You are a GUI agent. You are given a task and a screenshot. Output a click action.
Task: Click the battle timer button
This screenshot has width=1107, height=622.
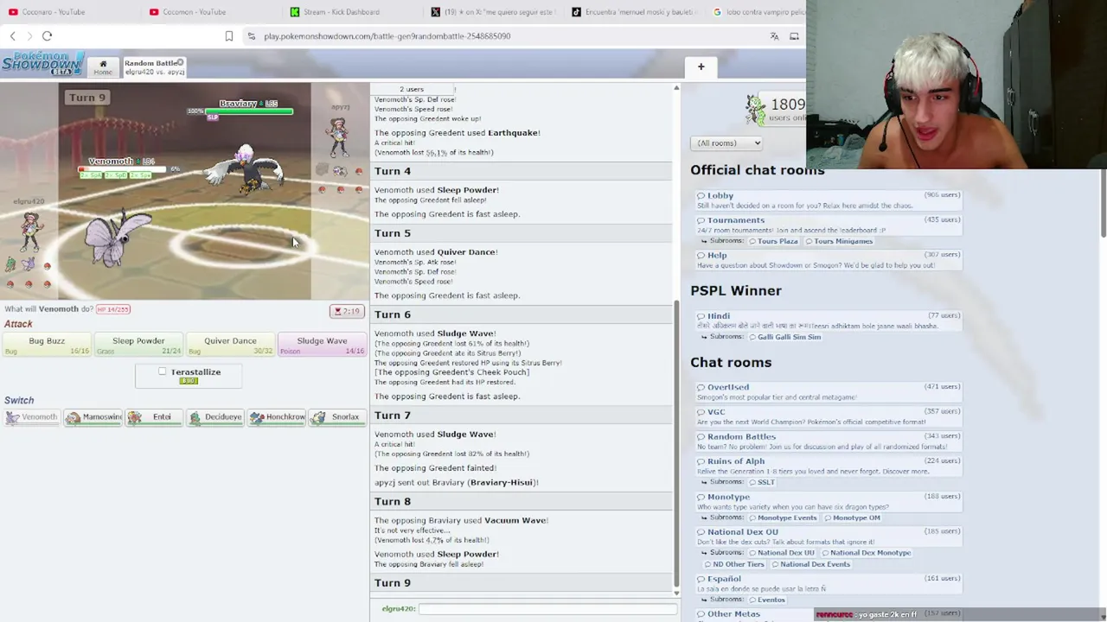tap(348, 311)
